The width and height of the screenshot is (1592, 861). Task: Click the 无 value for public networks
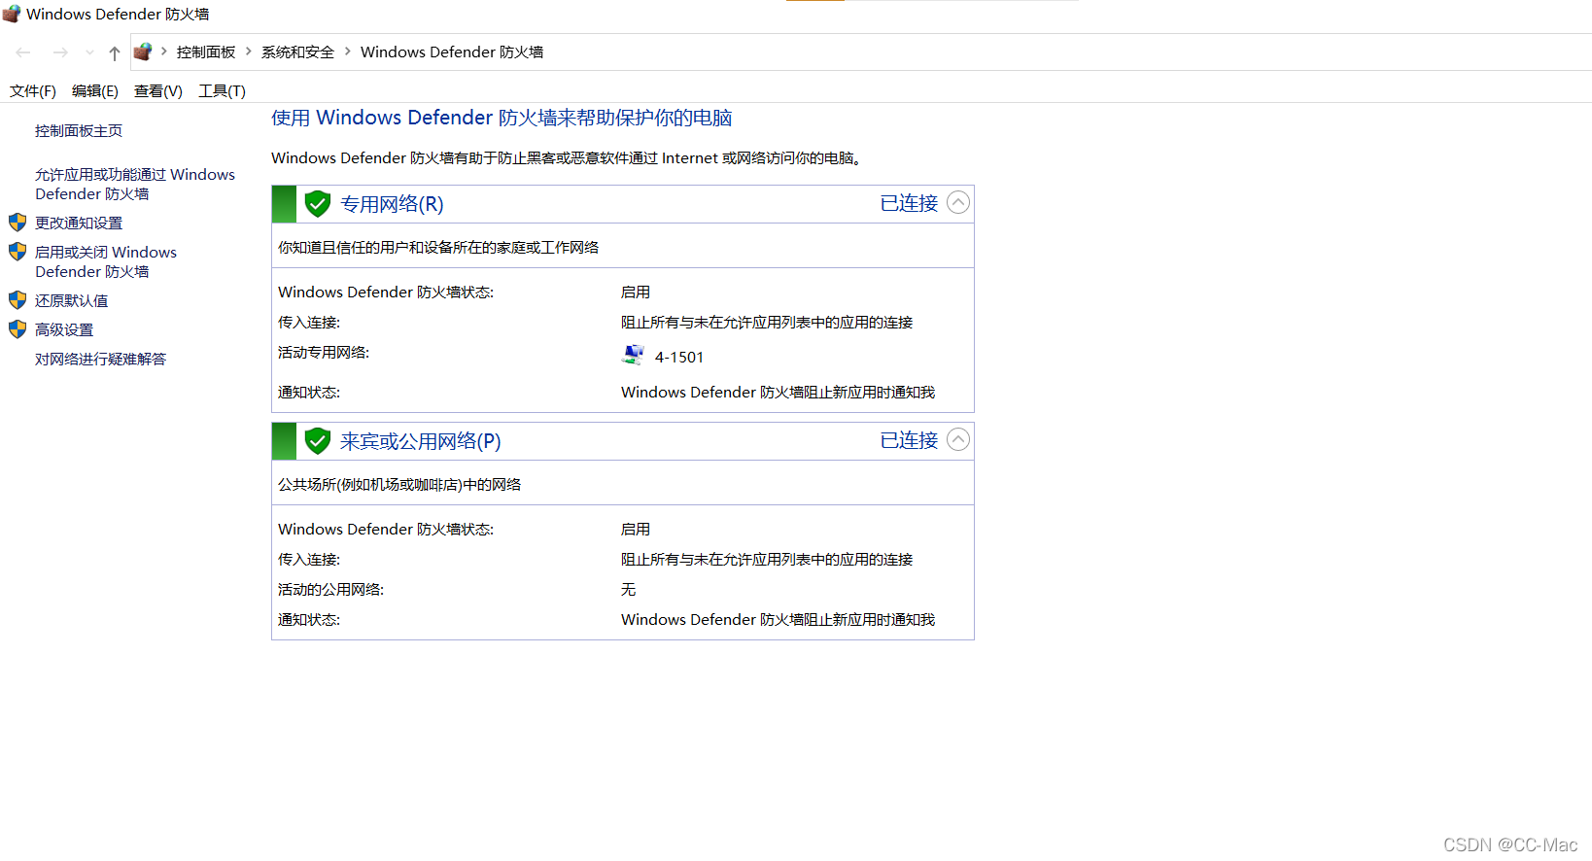pos(629,589)
